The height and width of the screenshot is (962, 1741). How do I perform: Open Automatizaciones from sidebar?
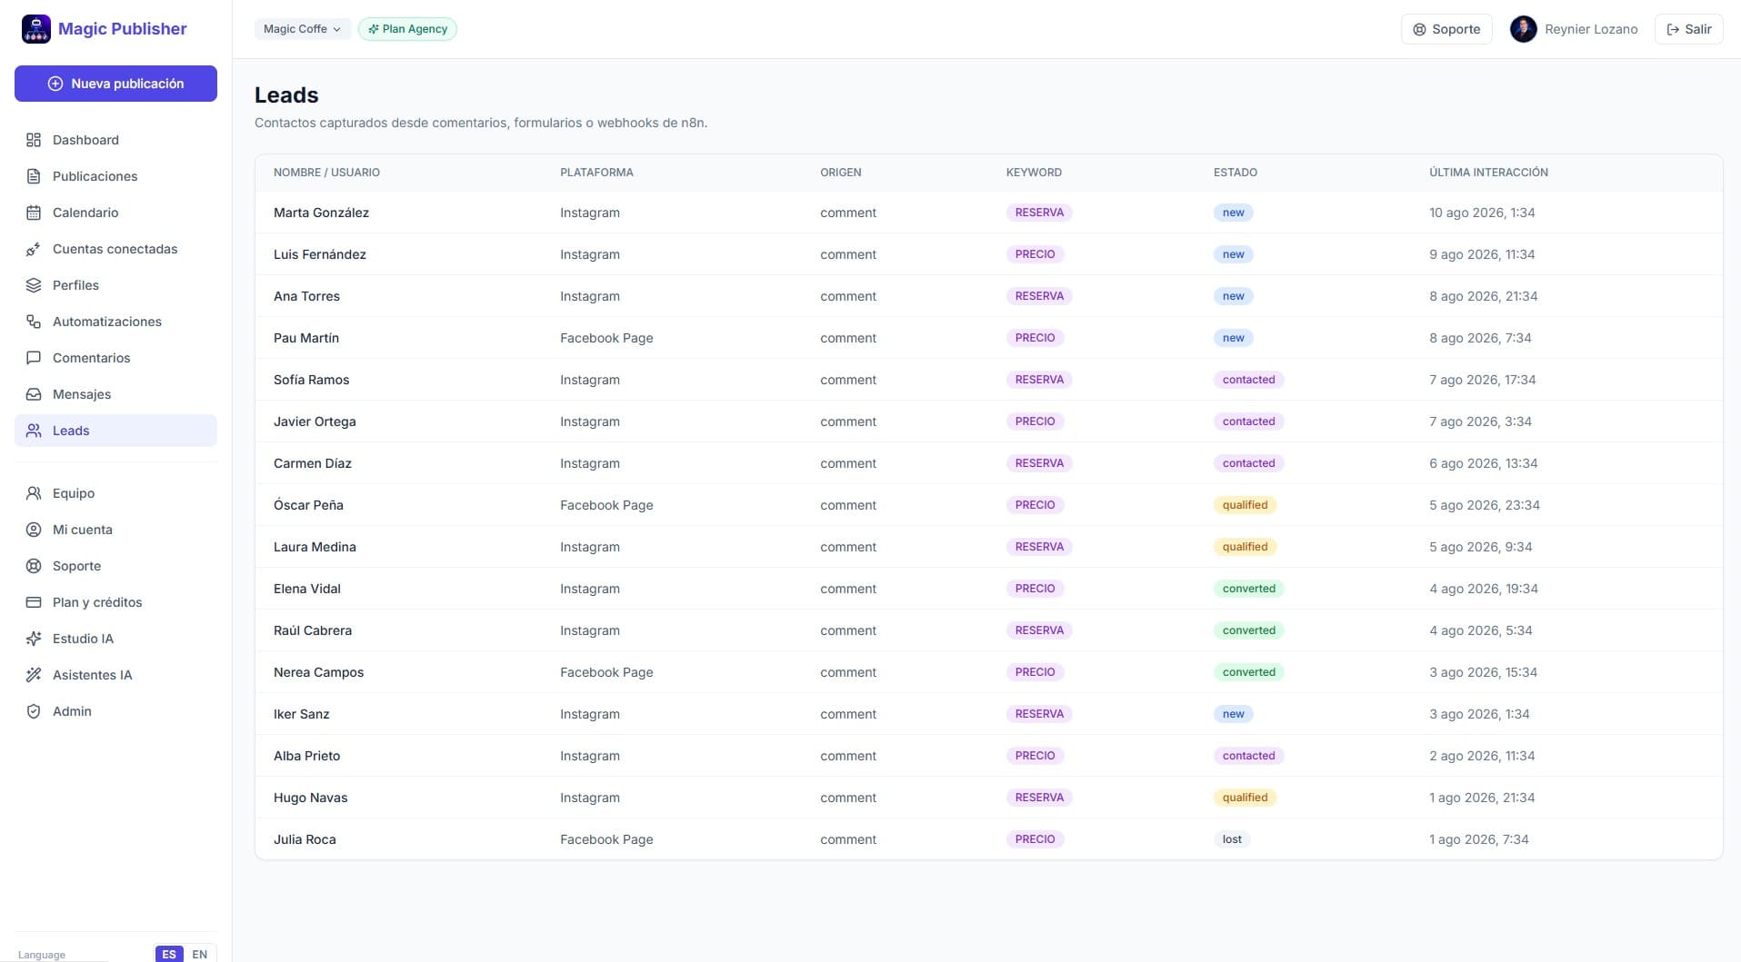pyautogui.click(x=115, y=322)
